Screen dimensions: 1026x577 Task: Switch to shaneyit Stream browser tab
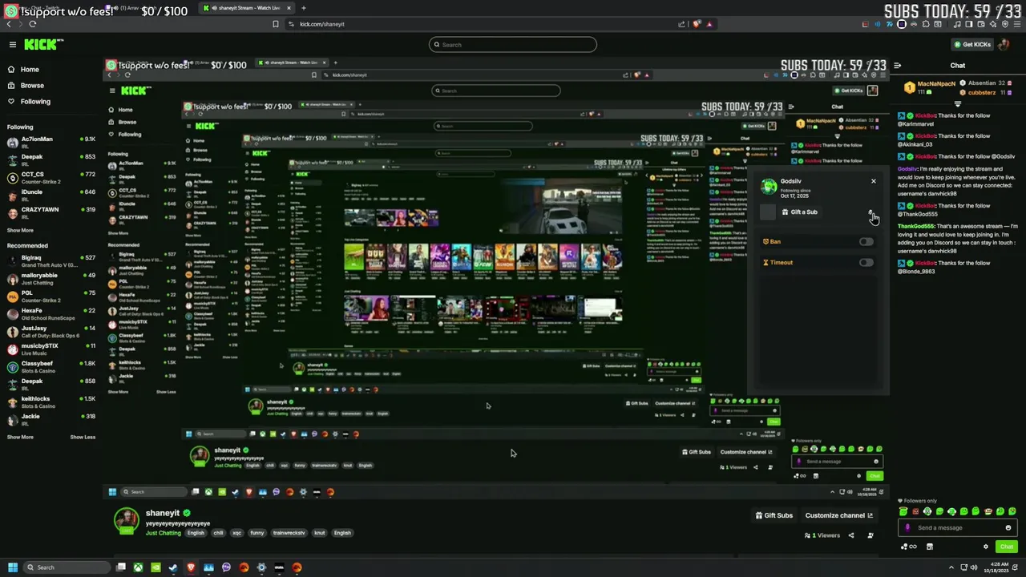[248, 8]
